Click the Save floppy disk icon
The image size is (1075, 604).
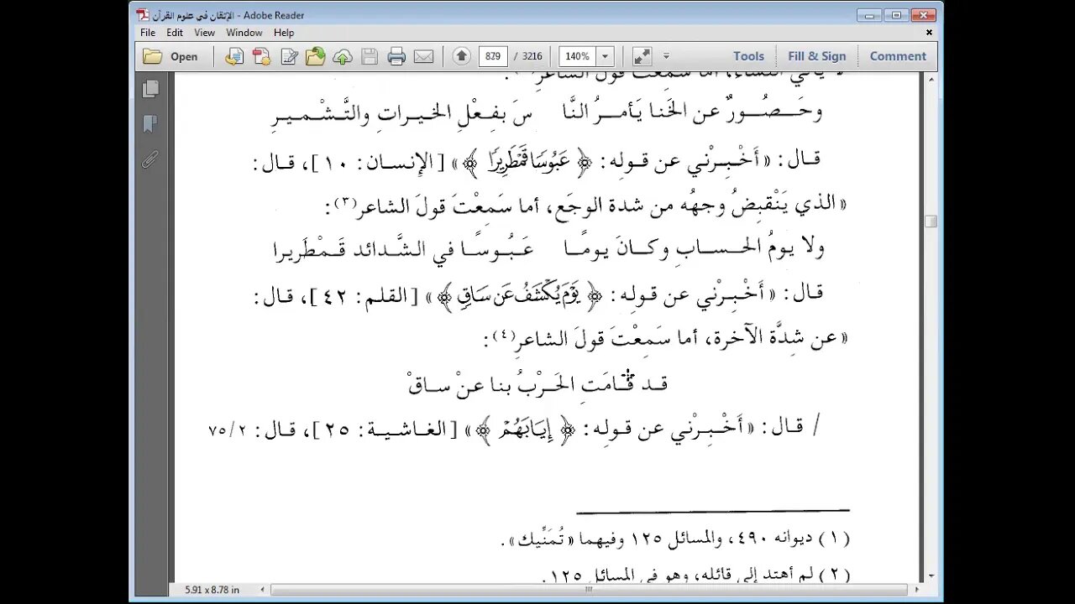pos(370,56)
